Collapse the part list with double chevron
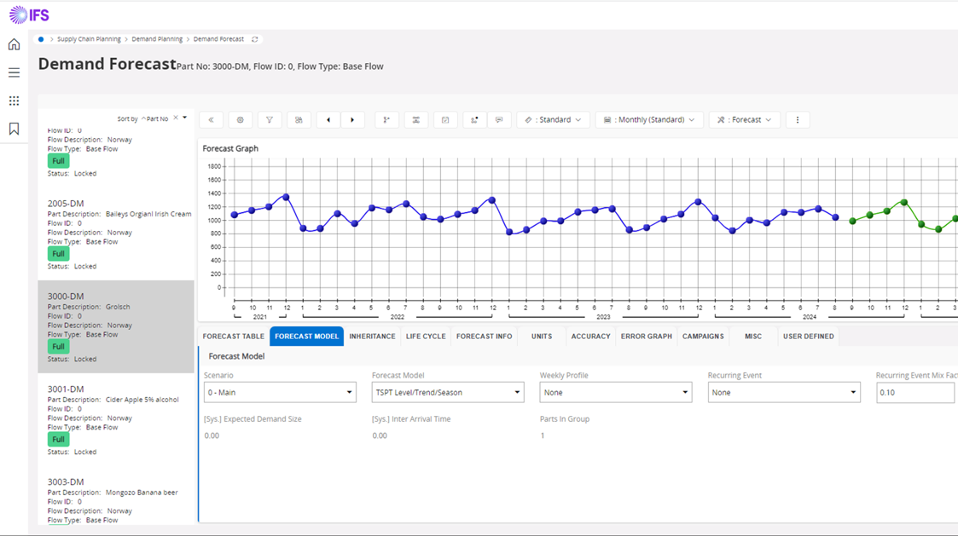 [211, 119]
